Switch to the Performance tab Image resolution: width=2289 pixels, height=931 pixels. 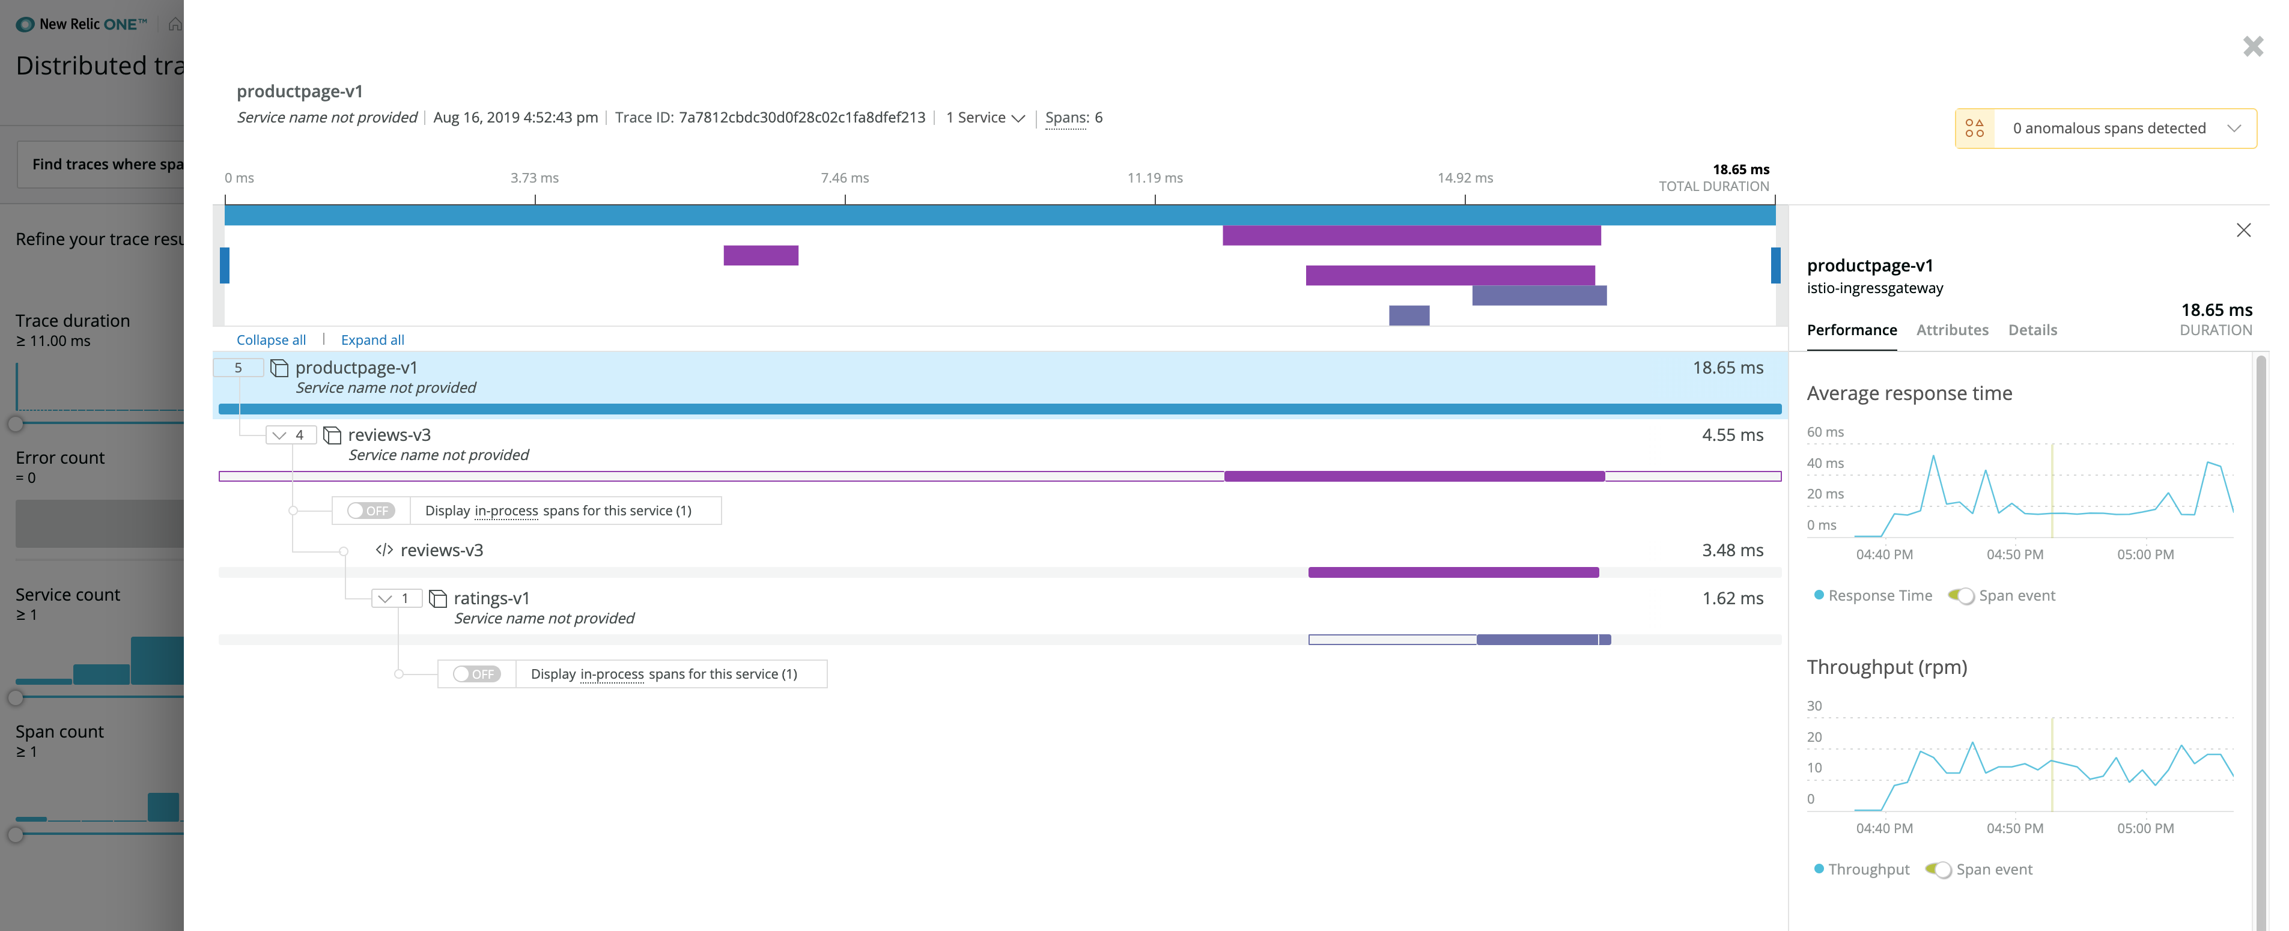1852,330
